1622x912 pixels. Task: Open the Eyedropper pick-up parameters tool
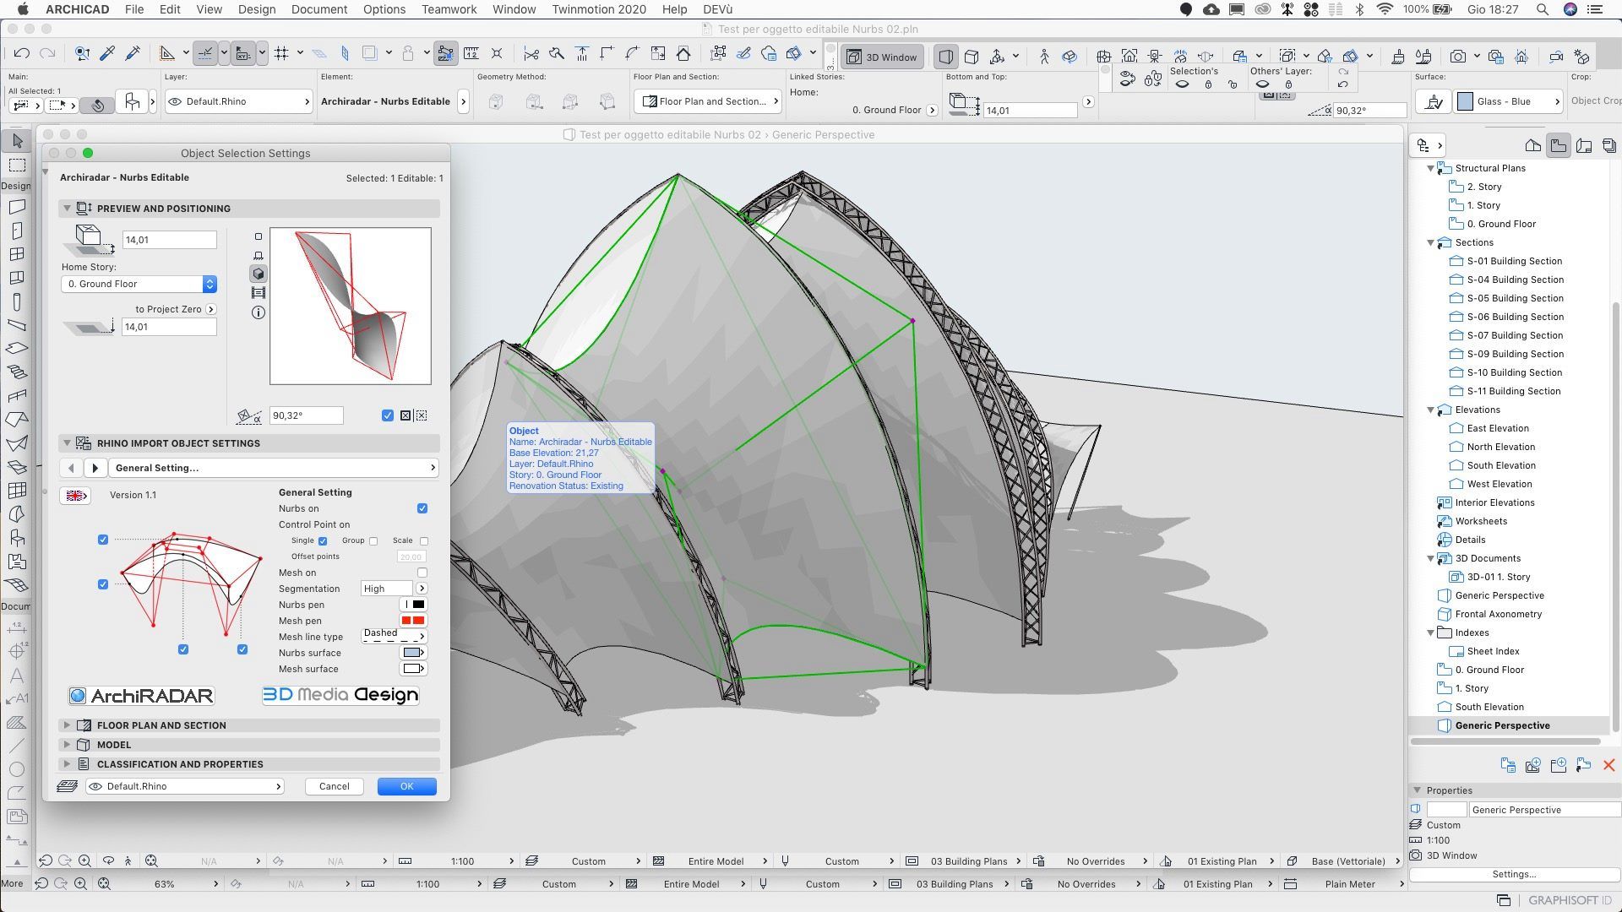click(107, 54)
